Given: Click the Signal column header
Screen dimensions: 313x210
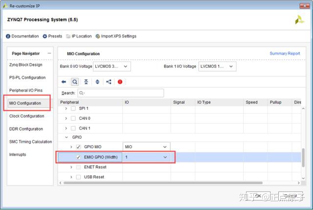Looking at the screenshot, I should tap(183, 102).
